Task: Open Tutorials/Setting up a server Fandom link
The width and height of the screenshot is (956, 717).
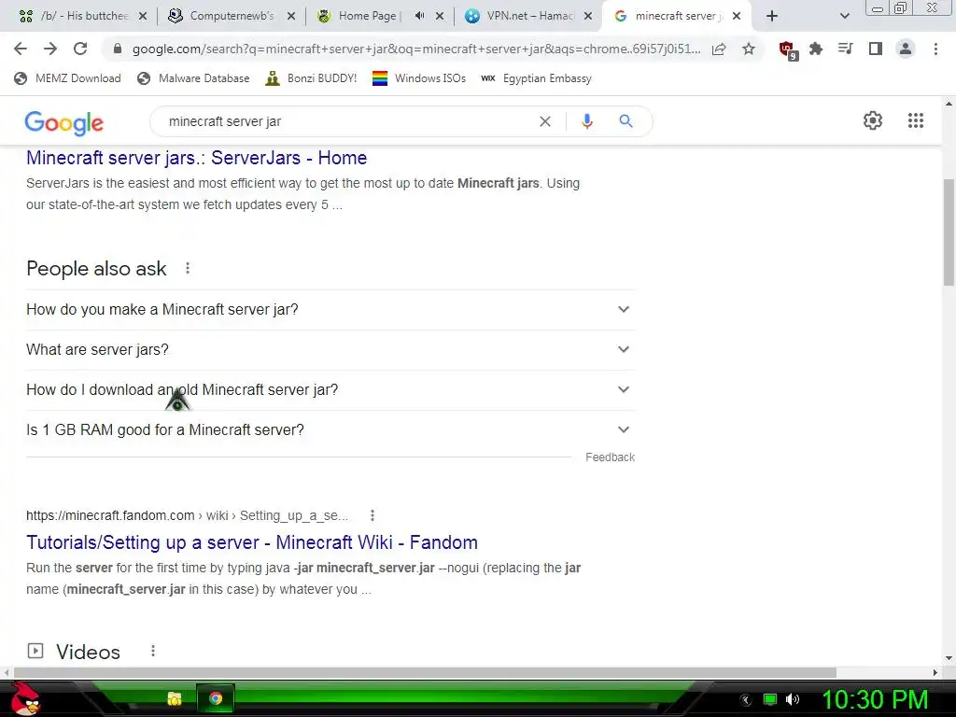Action: click(252, 542)
